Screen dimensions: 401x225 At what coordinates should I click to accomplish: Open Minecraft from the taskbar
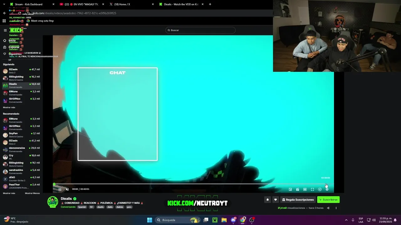coord(215,220)
